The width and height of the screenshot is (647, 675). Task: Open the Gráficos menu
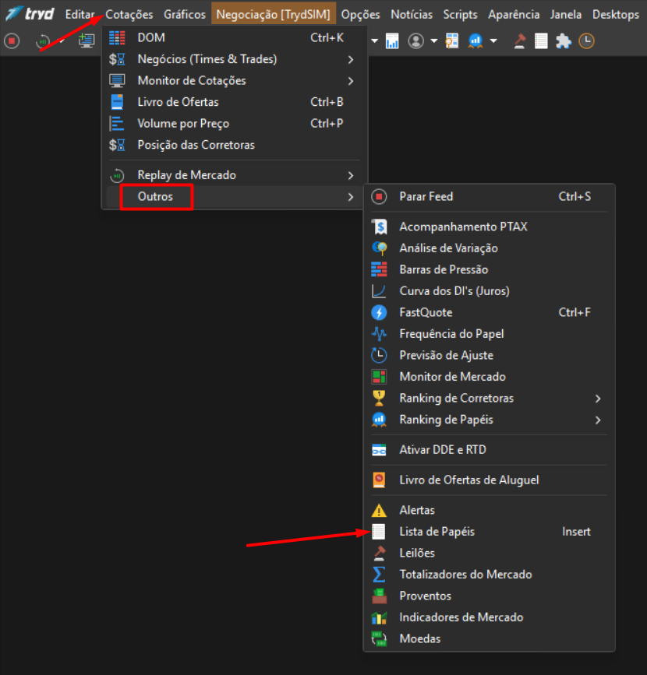click(x=185, y=15)
